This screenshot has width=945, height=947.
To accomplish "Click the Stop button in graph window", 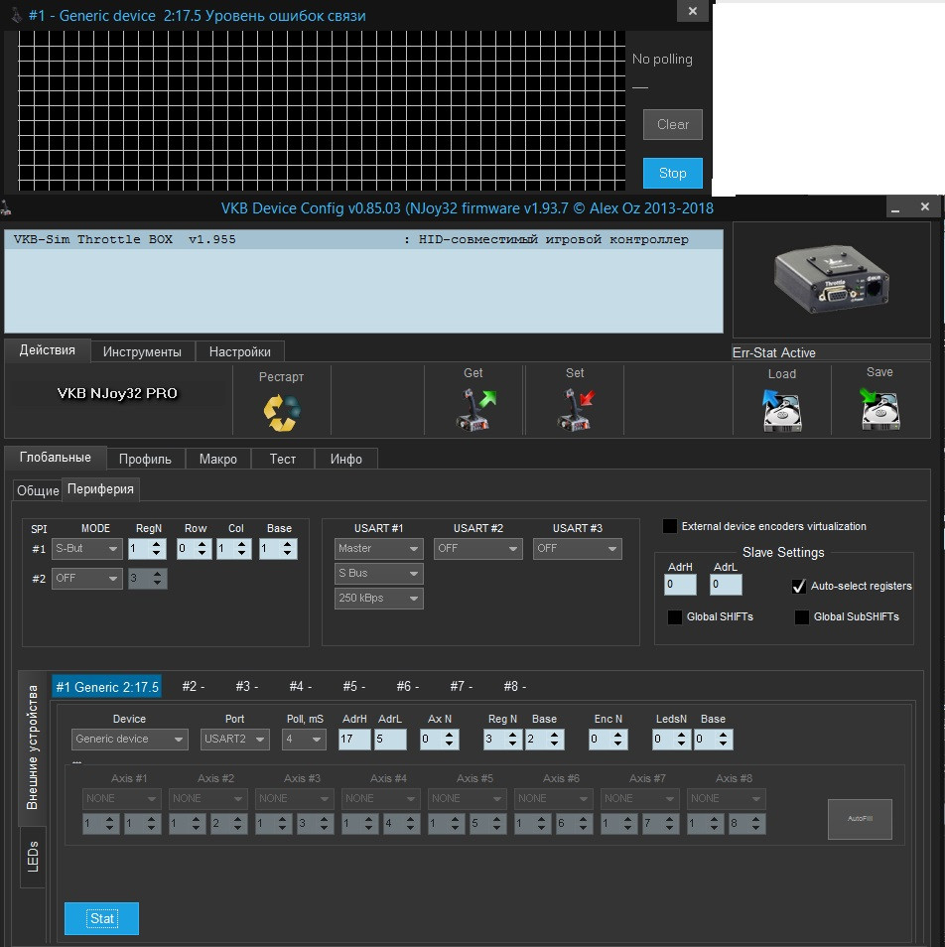I will point(673,174).
